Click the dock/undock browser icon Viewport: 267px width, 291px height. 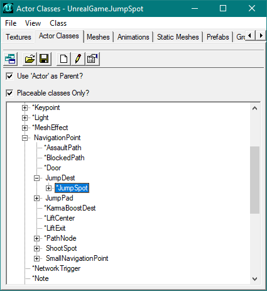10,59
